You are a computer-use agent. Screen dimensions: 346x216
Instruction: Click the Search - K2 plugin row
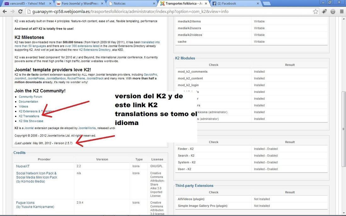(x=251, y=155)
